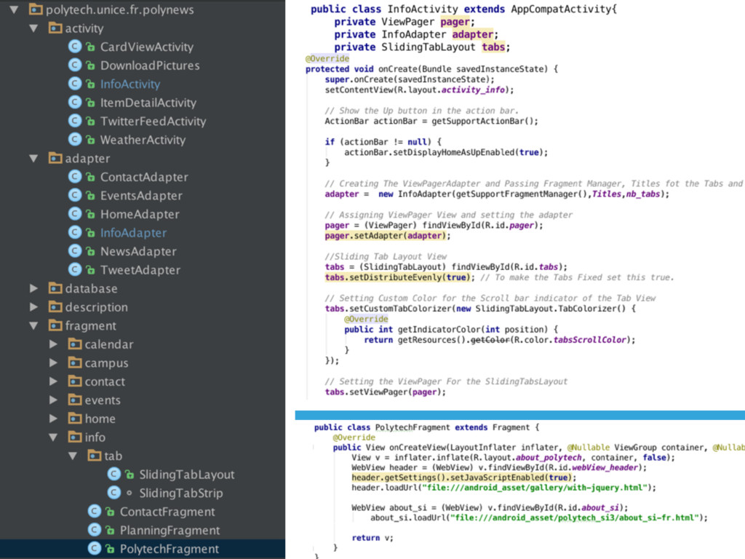Click the description package folder icon
Viewport: 745px width, 559px height.
pyautogui.click(x=55, y=306)
